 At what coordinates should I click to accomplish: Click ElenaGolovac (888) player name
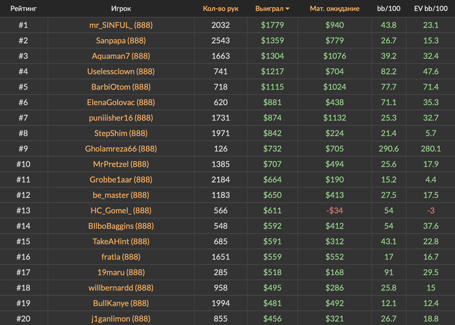[x=120, y=102]
